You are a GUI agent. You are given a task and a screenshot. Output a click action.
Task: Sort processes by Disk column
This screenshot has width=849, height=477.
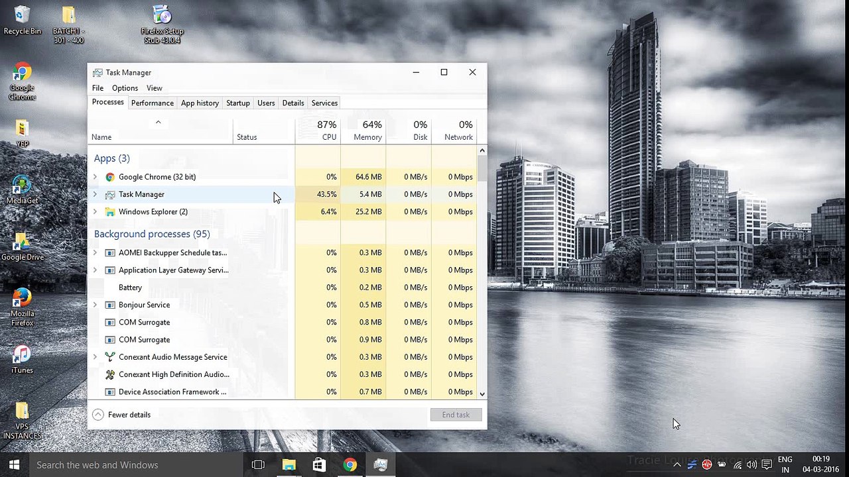[x=409, y=130]
